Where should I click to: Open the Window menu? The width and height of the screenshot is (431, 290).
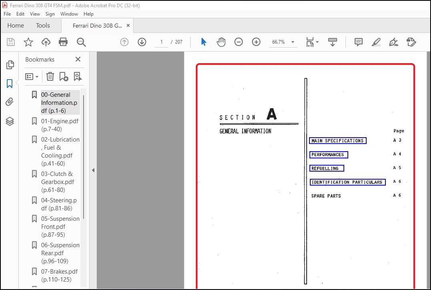pos(69,14)
